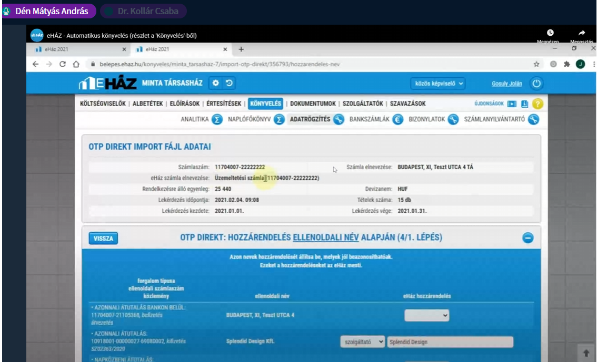The image size is (597, 362).
Task: Open the 'közös képviselő' role dropdown
Action: click(x=438, y=84)
